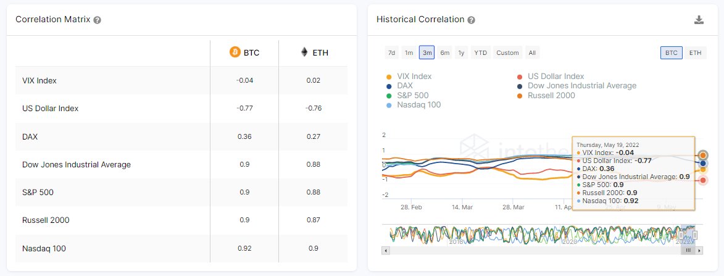Click the dark blue DAX endpoint marker
The image size is (724, 276).
tap(703, 163)
